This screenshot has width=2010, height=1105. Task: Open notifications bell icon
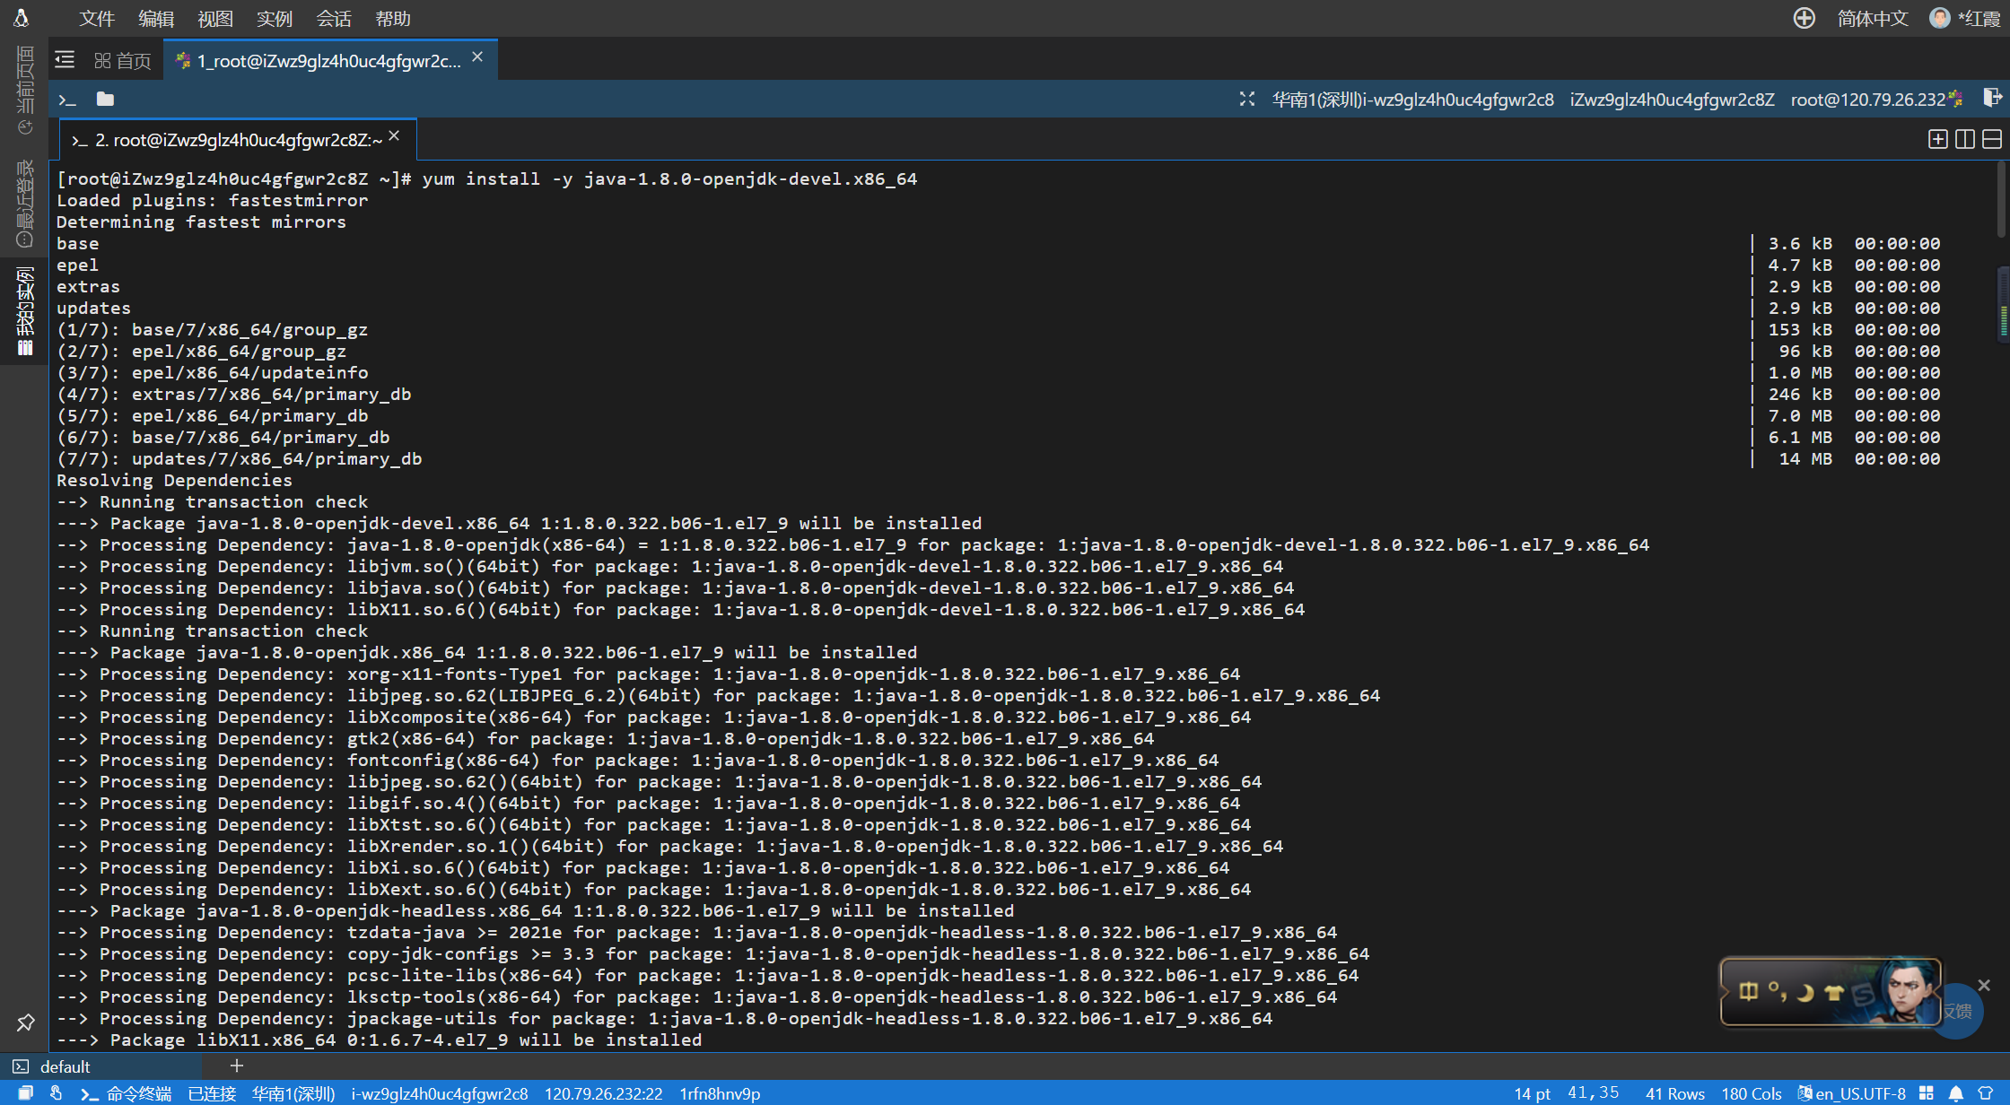(x=1956, y=1093)
